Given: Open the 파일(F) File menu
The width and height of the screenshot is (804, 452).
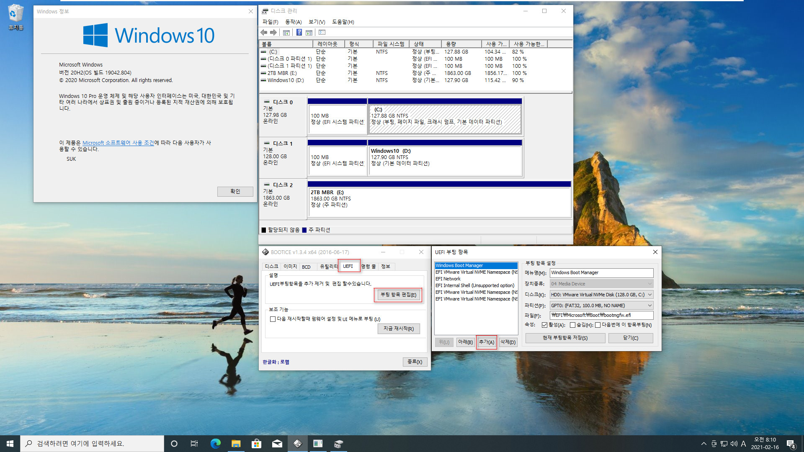Looking at the screenshot, I should click(x=270, y=22).
